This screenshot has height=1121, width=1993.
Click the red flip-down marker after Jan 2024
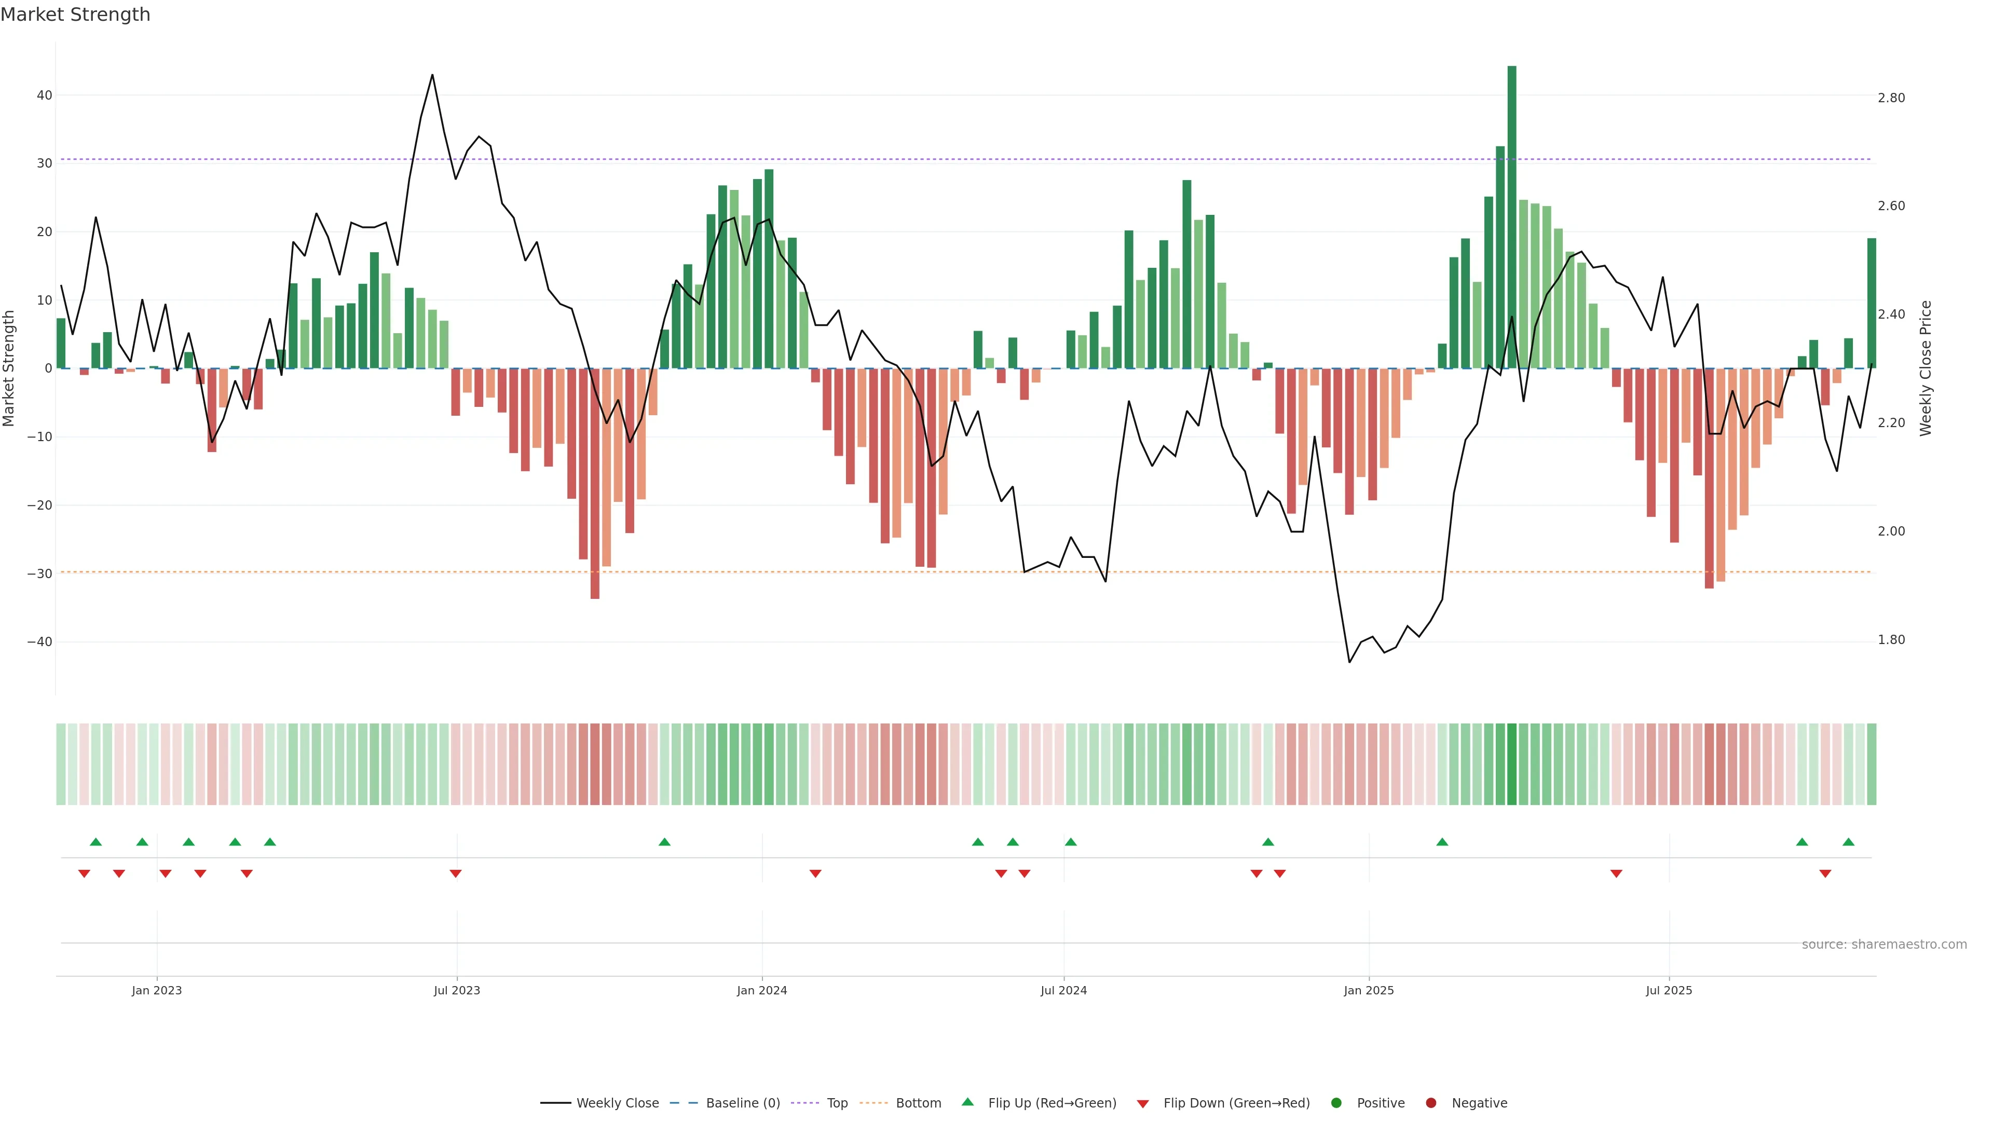(x=815, y=873)
